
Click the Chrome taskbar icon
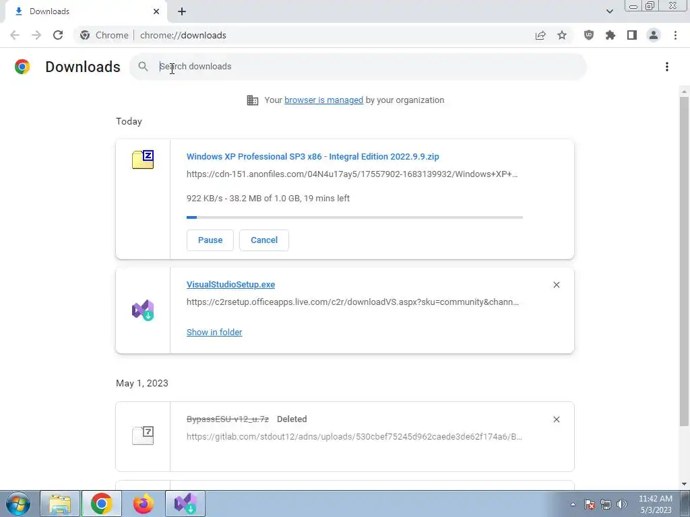(x=102, y=504)
